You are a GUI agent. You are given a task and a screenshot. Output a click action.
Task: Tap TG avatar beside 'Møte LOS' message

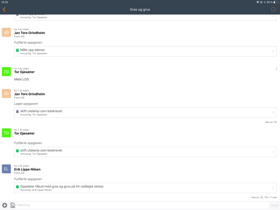point(6,72)
